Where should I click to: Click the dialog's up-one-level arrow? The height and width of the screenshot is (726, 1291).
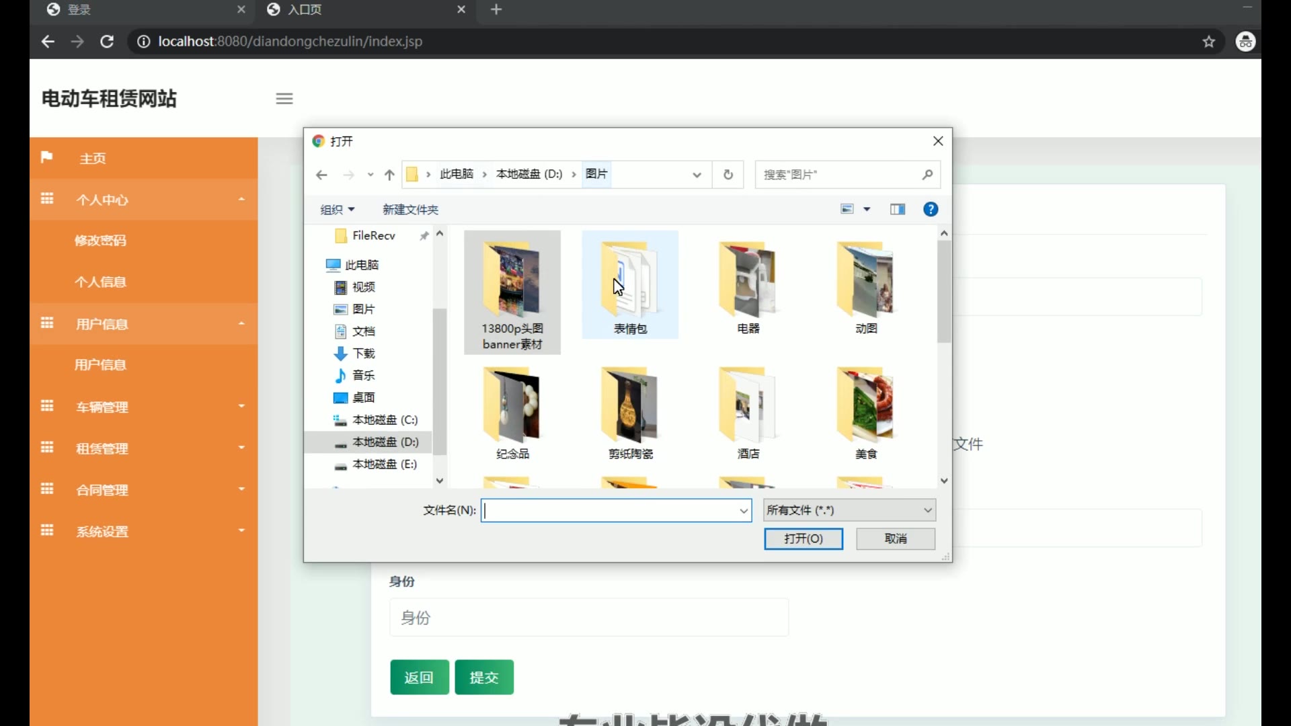click(x=389, y=175)
